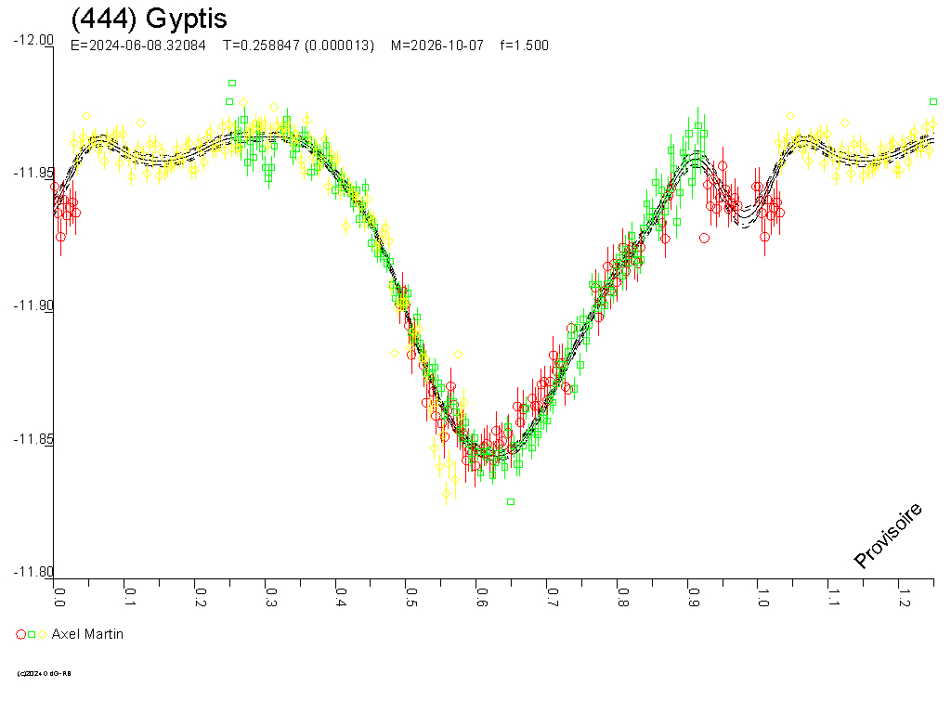
Task: Click the M=2026-10-07 header text
Action: pos(437,45)
